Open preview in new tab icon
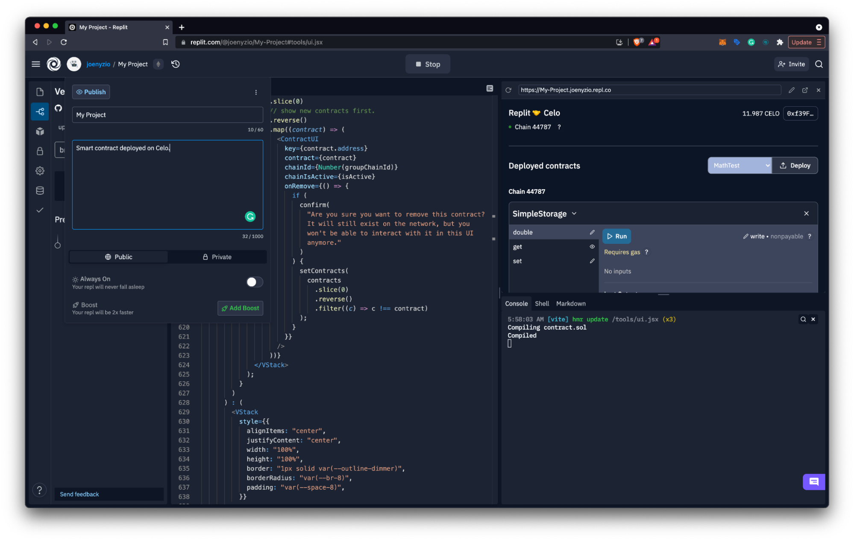The image size is (854, 541). pyautogui.click(x=805, y=90)
